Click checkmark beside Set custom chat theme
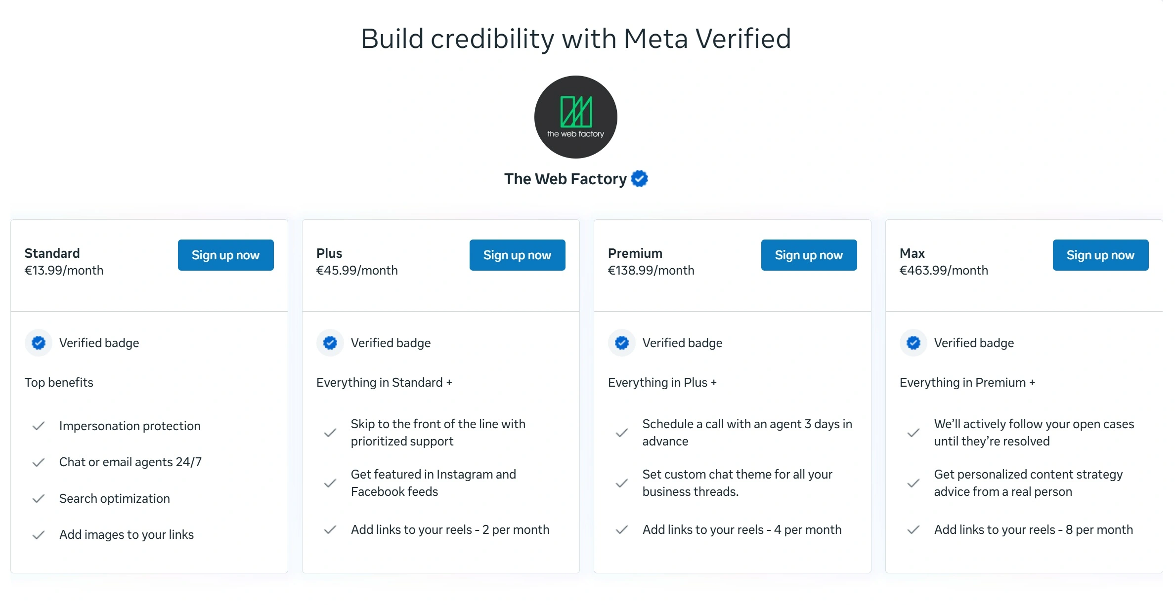Viewport: 1175px width, 605px height. [x=621, y=483]
